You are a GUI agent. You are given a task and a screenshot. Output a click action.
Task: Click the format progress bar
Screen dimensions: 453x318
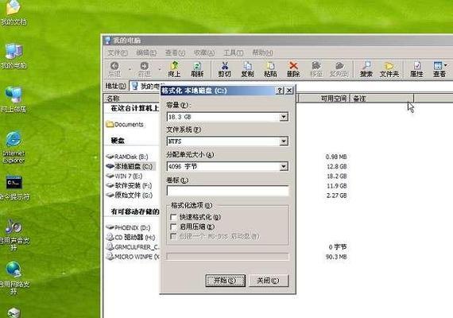pyautogui.click(x=227, y=257)
